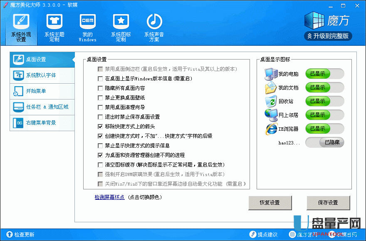Open 系统声音方案 music note icon

pos(154,28)
